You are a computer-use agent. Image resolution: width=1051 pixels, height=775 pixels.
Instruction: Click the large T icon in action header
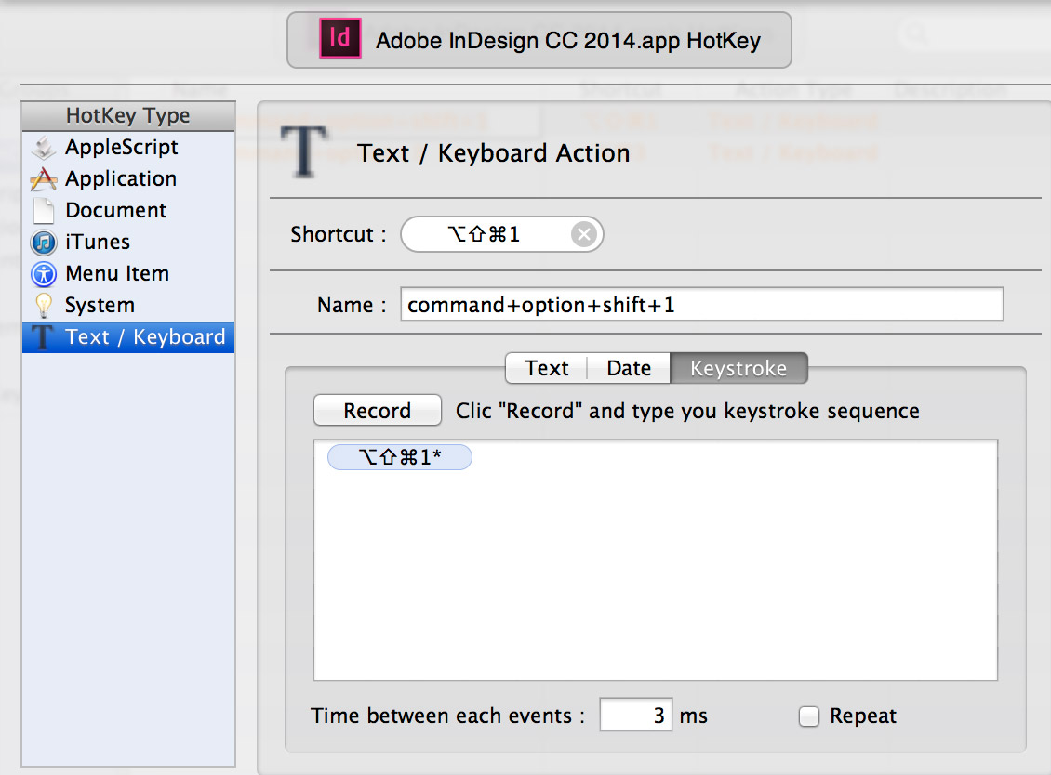(x=303, y=152)
